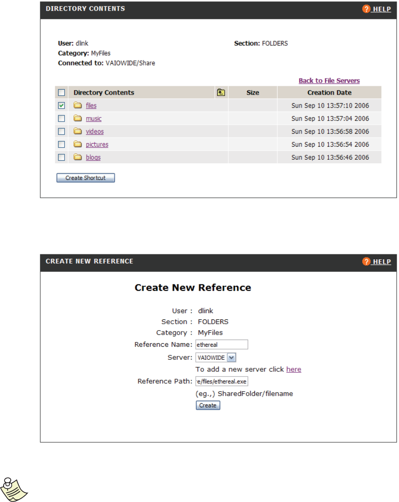399x502 pixels.
Task: Click the 'here' link to add server
Action: pyautogui.click(x=294, y=369)
